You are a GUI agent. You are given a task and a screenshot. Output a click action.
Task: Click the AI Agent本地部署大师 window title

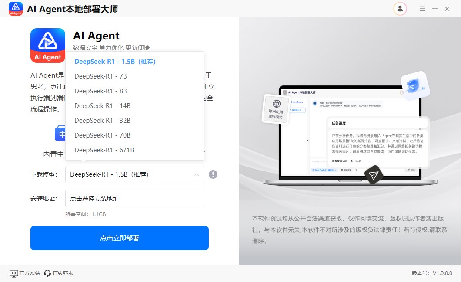click(72, 9)
